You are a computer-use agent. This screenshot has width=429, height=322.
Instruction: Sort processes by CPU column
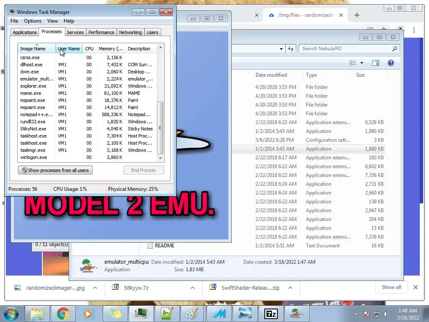(89, 49)
